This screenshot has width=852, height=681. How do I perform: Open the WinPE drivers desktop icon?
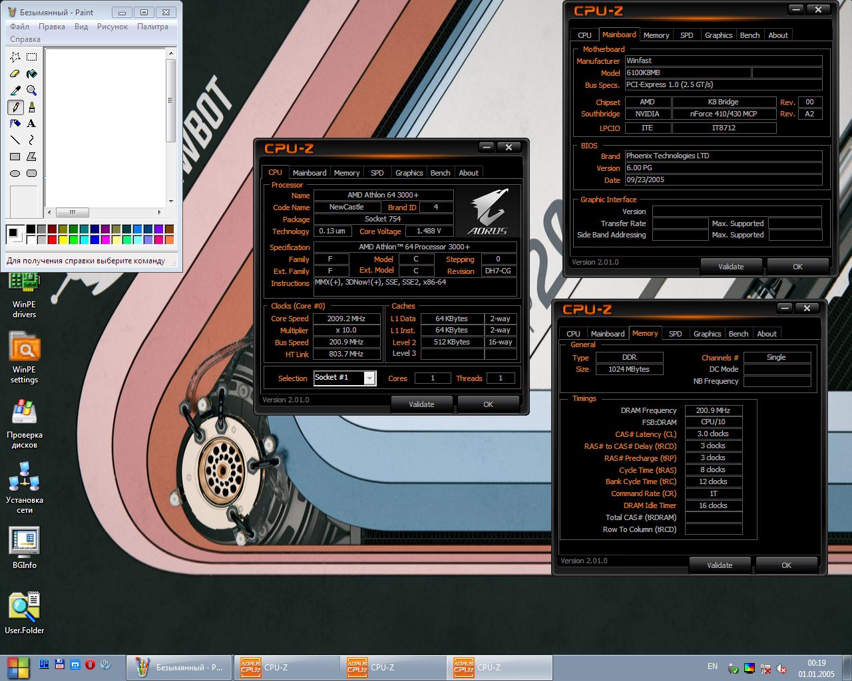point(24,296)
